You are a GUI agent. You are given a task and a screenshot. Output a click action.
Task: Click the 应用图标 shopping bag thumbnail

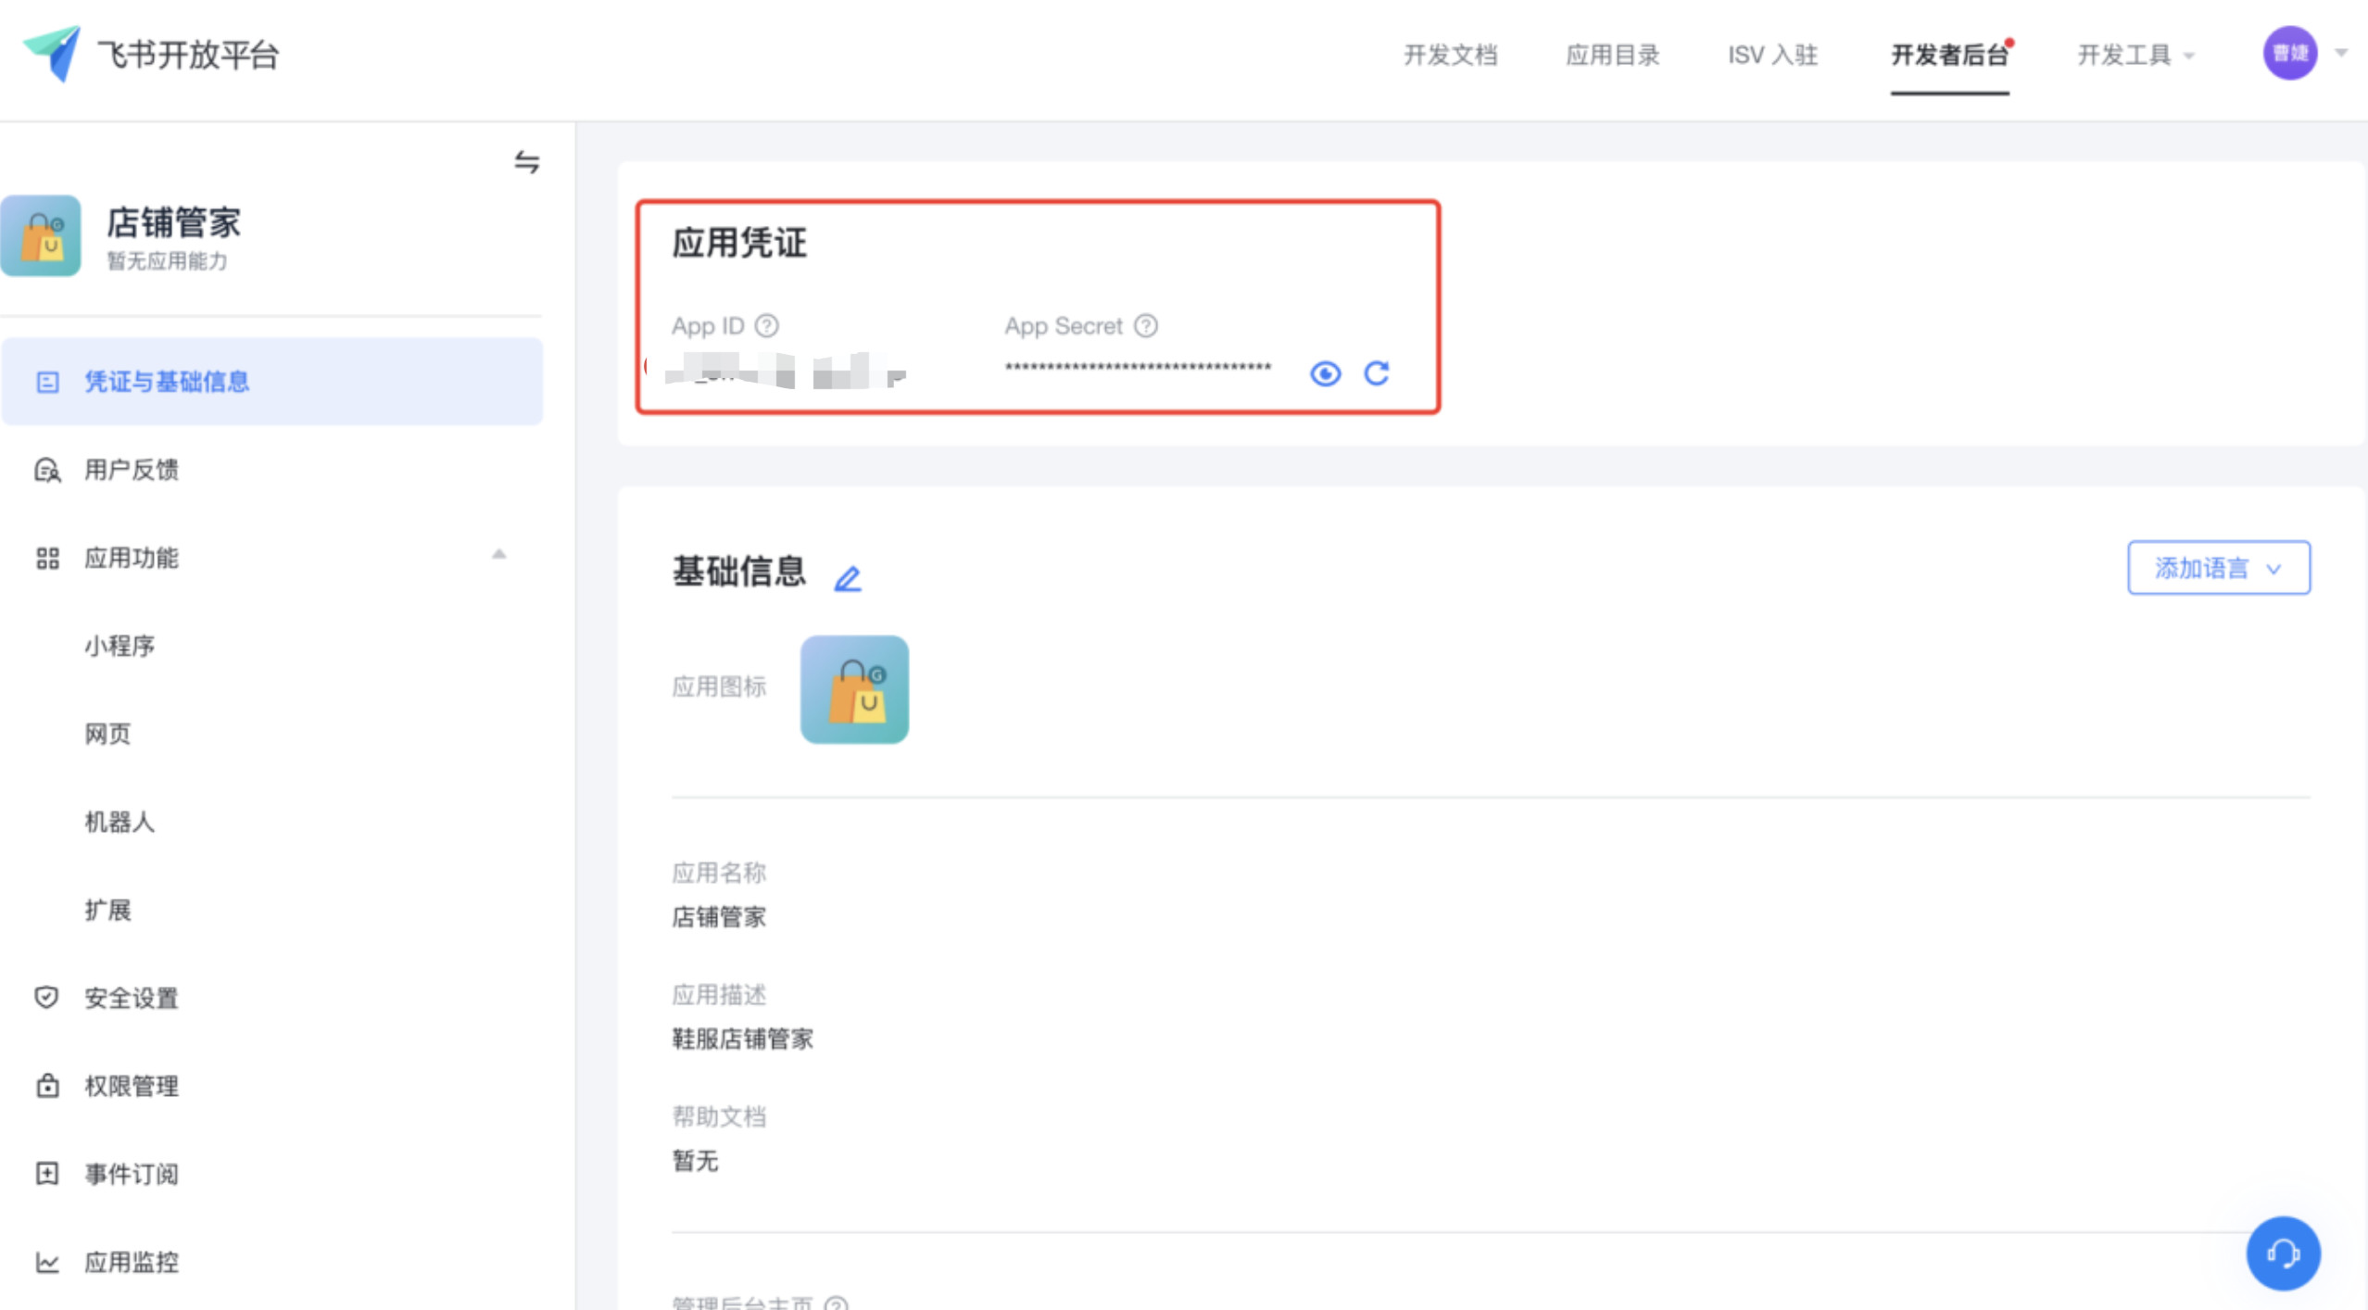click(854, 689)
